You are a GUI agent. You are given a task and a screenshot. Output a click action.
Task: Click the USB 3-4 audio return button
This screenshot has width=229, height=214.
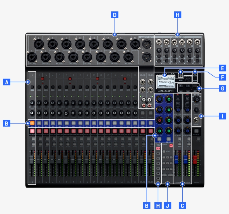pos(151,113)
